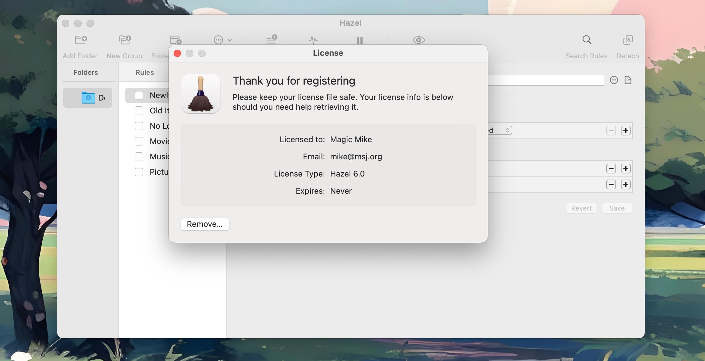The image size is (705, 361).
Task: Click the add rule list icon in toolbar
Action: (272, 39)
